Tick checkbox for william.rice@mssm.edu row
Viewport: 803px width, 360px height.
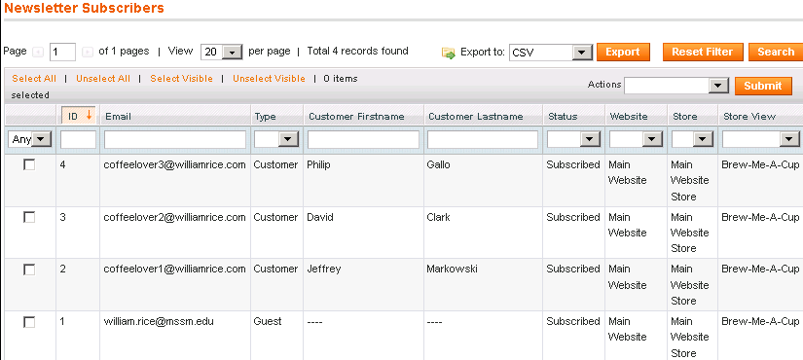click(x=30, y=322)
